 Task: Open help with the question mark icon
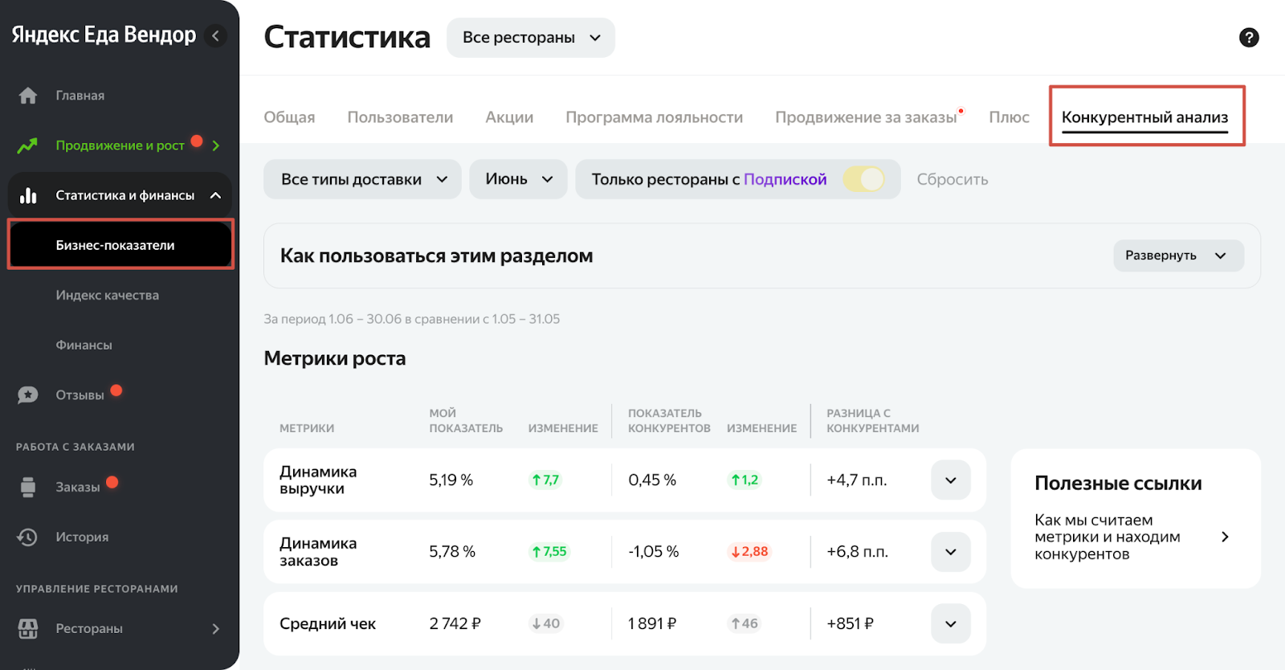1249,38
